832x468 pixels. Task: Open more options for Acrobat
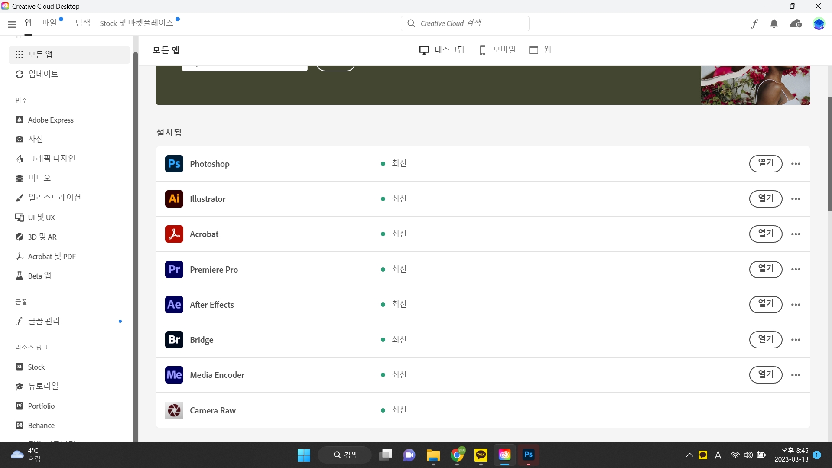click(x=796, y=234)
